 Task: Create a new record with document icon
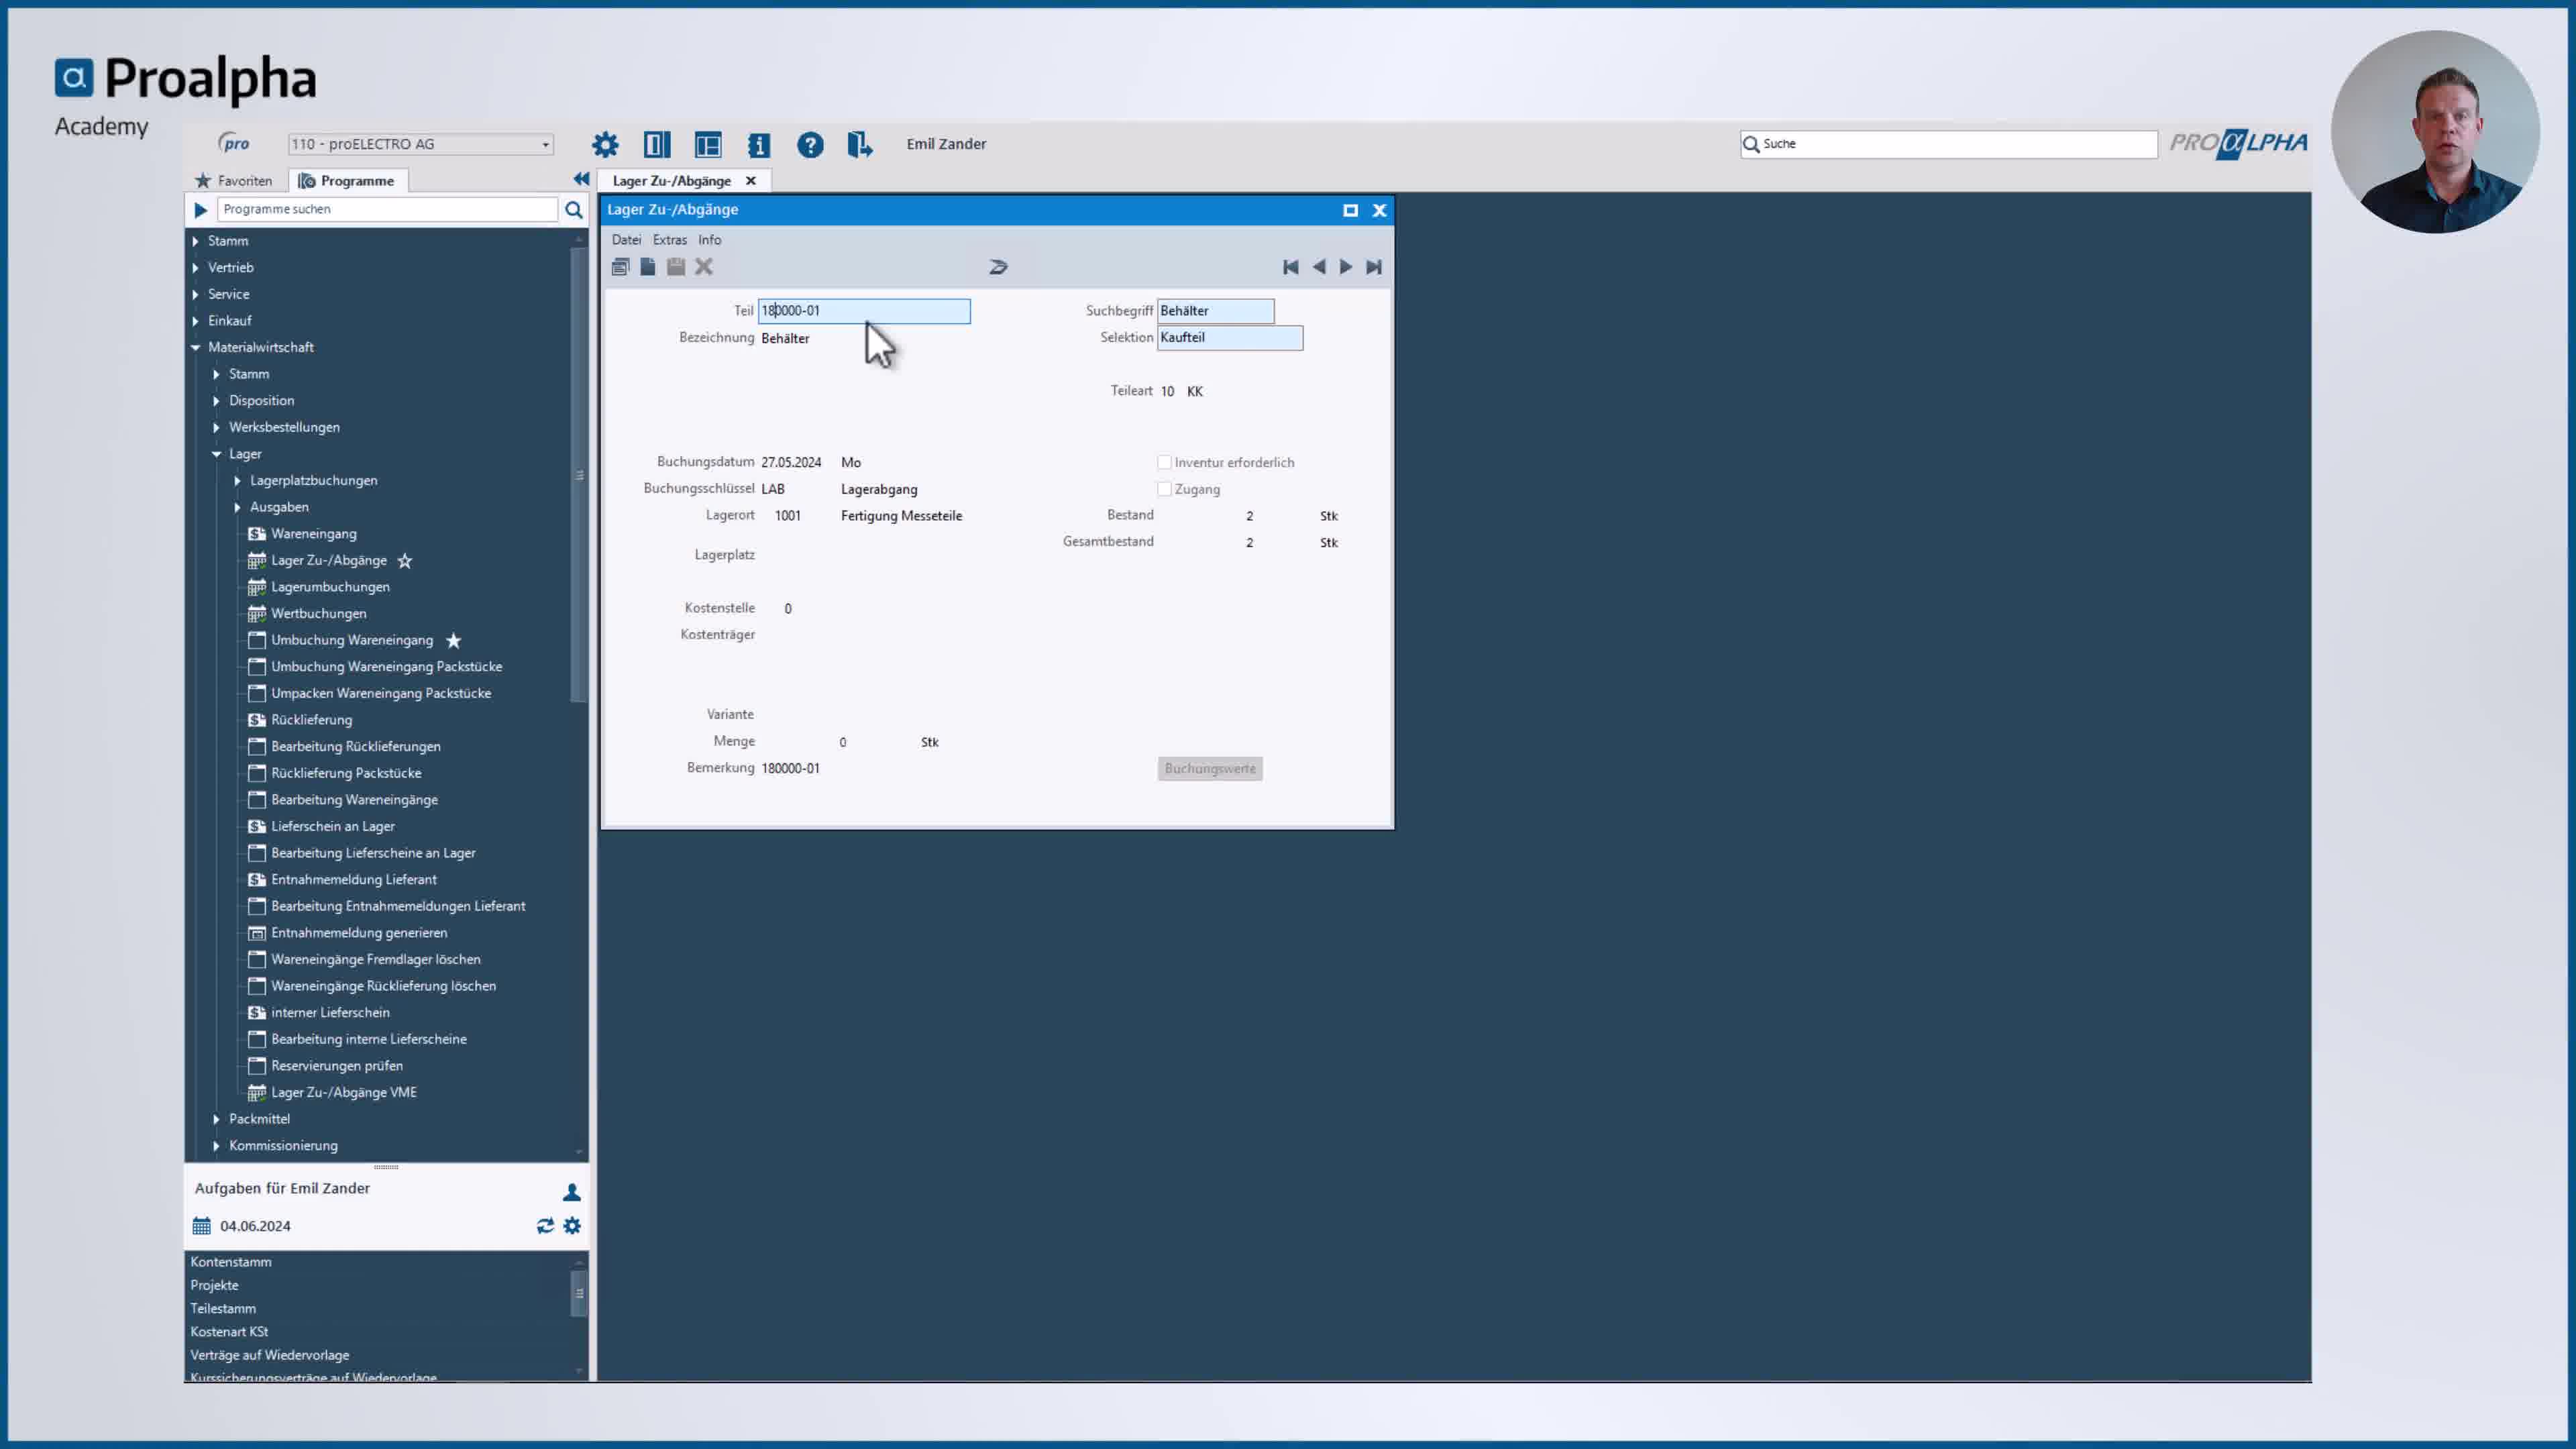[x=648, y=267]
